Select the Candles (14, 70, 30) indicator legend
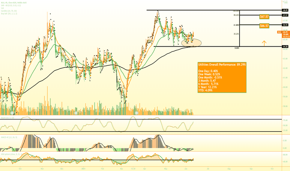Image resolution: width=290 pixels, height=171 pixels. [9, 11]
